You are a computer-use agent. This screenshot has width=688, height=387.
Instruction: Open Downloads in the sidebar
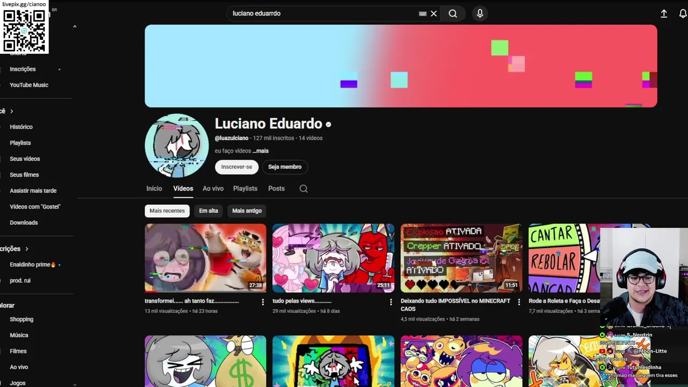(24, 223)
